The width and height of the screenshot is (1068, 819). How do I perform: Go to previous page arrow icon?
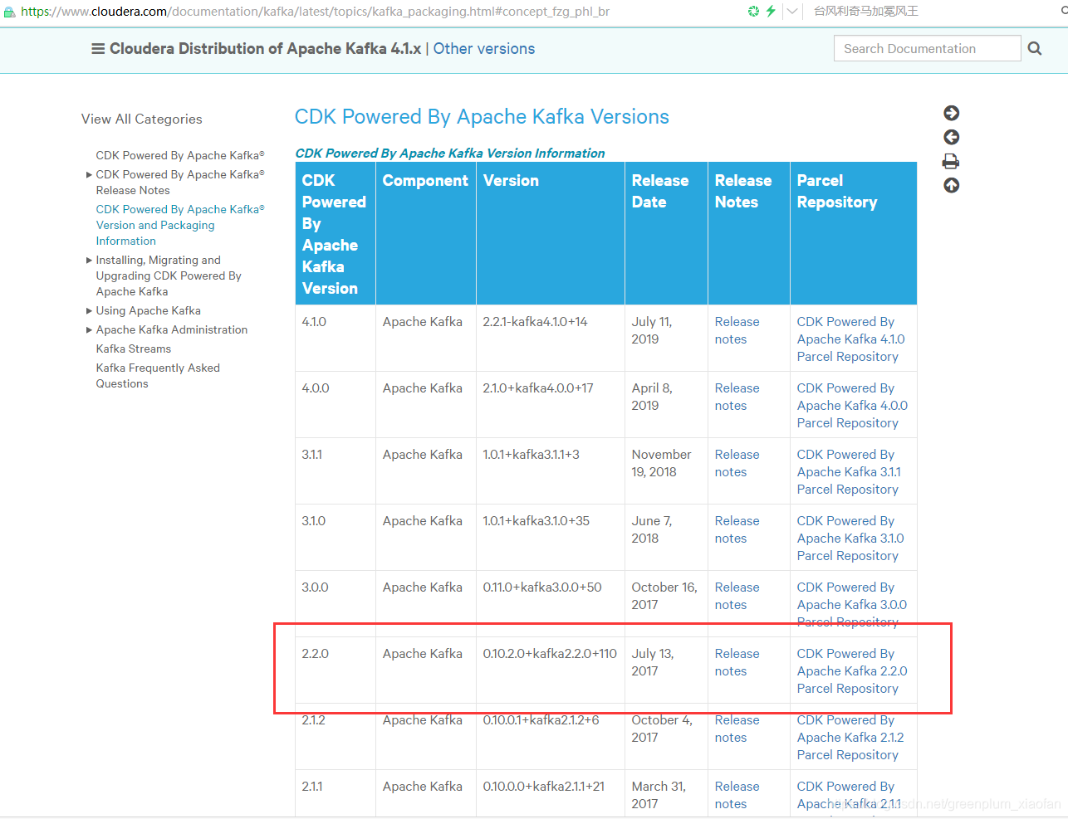point(952,137)
